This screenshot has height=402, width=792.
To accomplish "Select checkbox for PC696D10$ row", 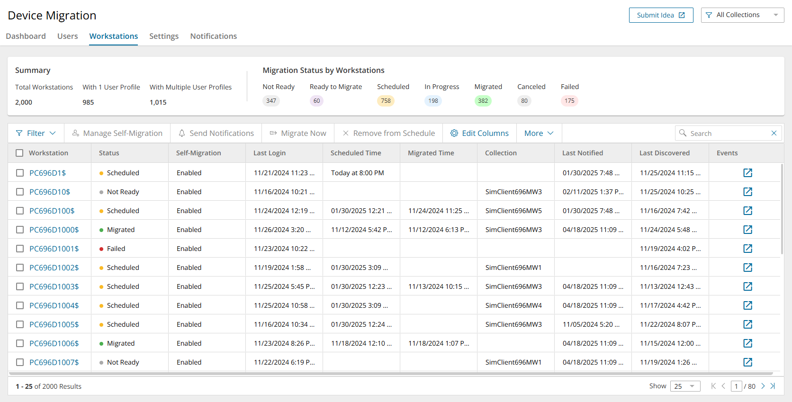I will pyautogui.click(x=20, y=192).
